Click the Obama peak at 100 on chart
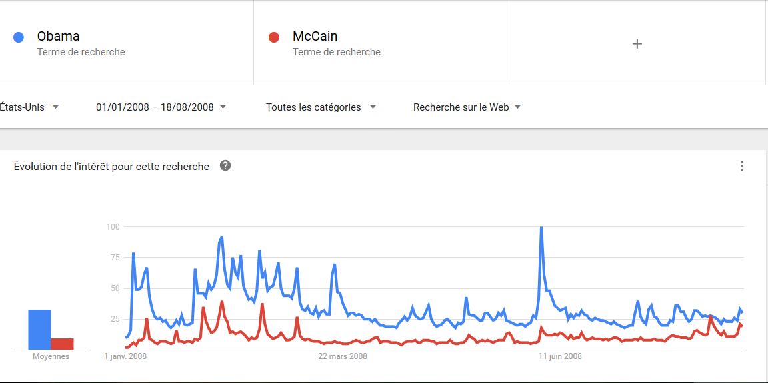This screenshot has height=383, width=768. tap(541, 228)
